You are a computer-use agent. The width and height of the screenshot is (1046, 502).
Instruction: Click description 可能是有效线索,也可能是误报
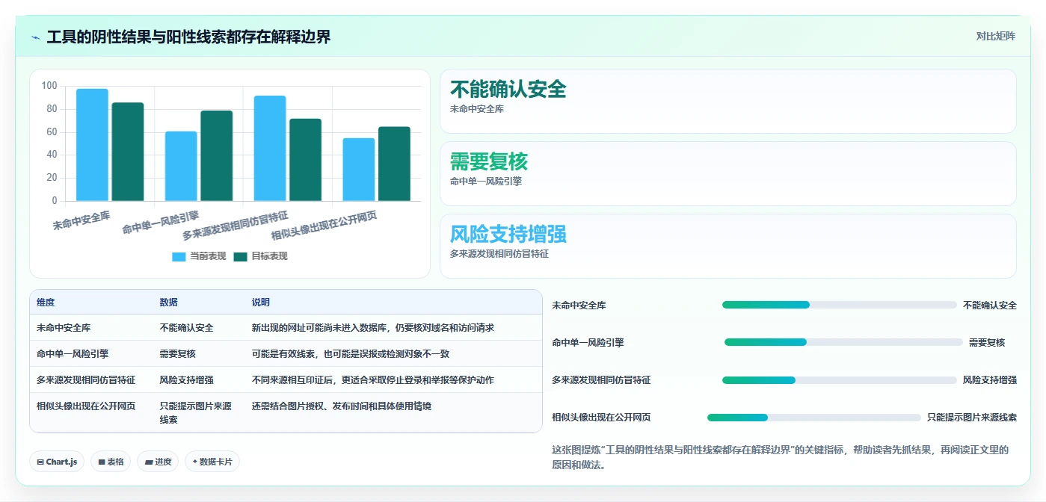pyautogui.click(x=351, y=353)
